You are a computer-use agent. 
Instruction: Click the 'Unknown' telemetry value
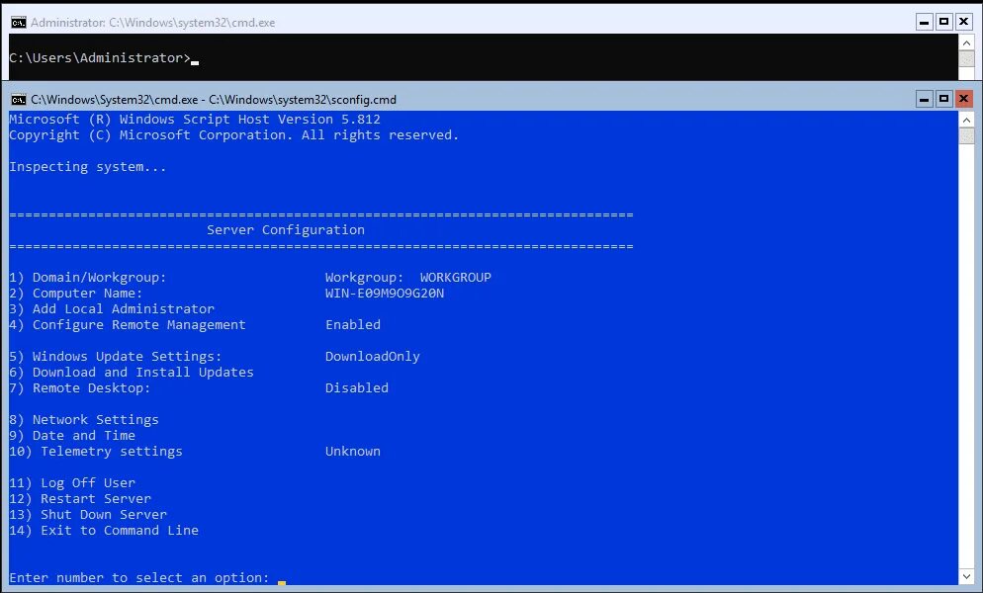tap(353, 452)
